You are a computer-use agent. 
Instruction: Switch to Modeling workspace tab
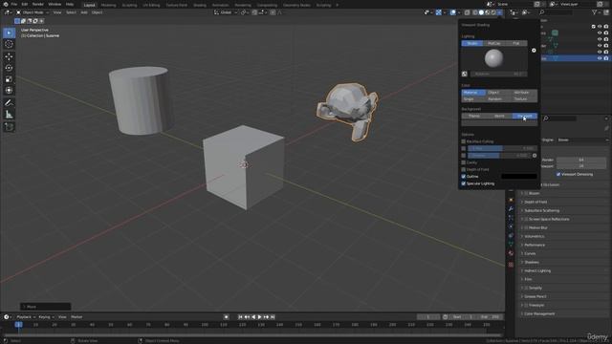pos(108,5)
